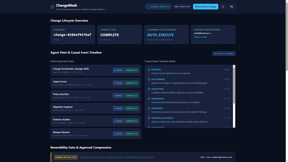Click the ChangeMesh hexagon logo icon
Viewport: 288px width, 162px height.
52,7
